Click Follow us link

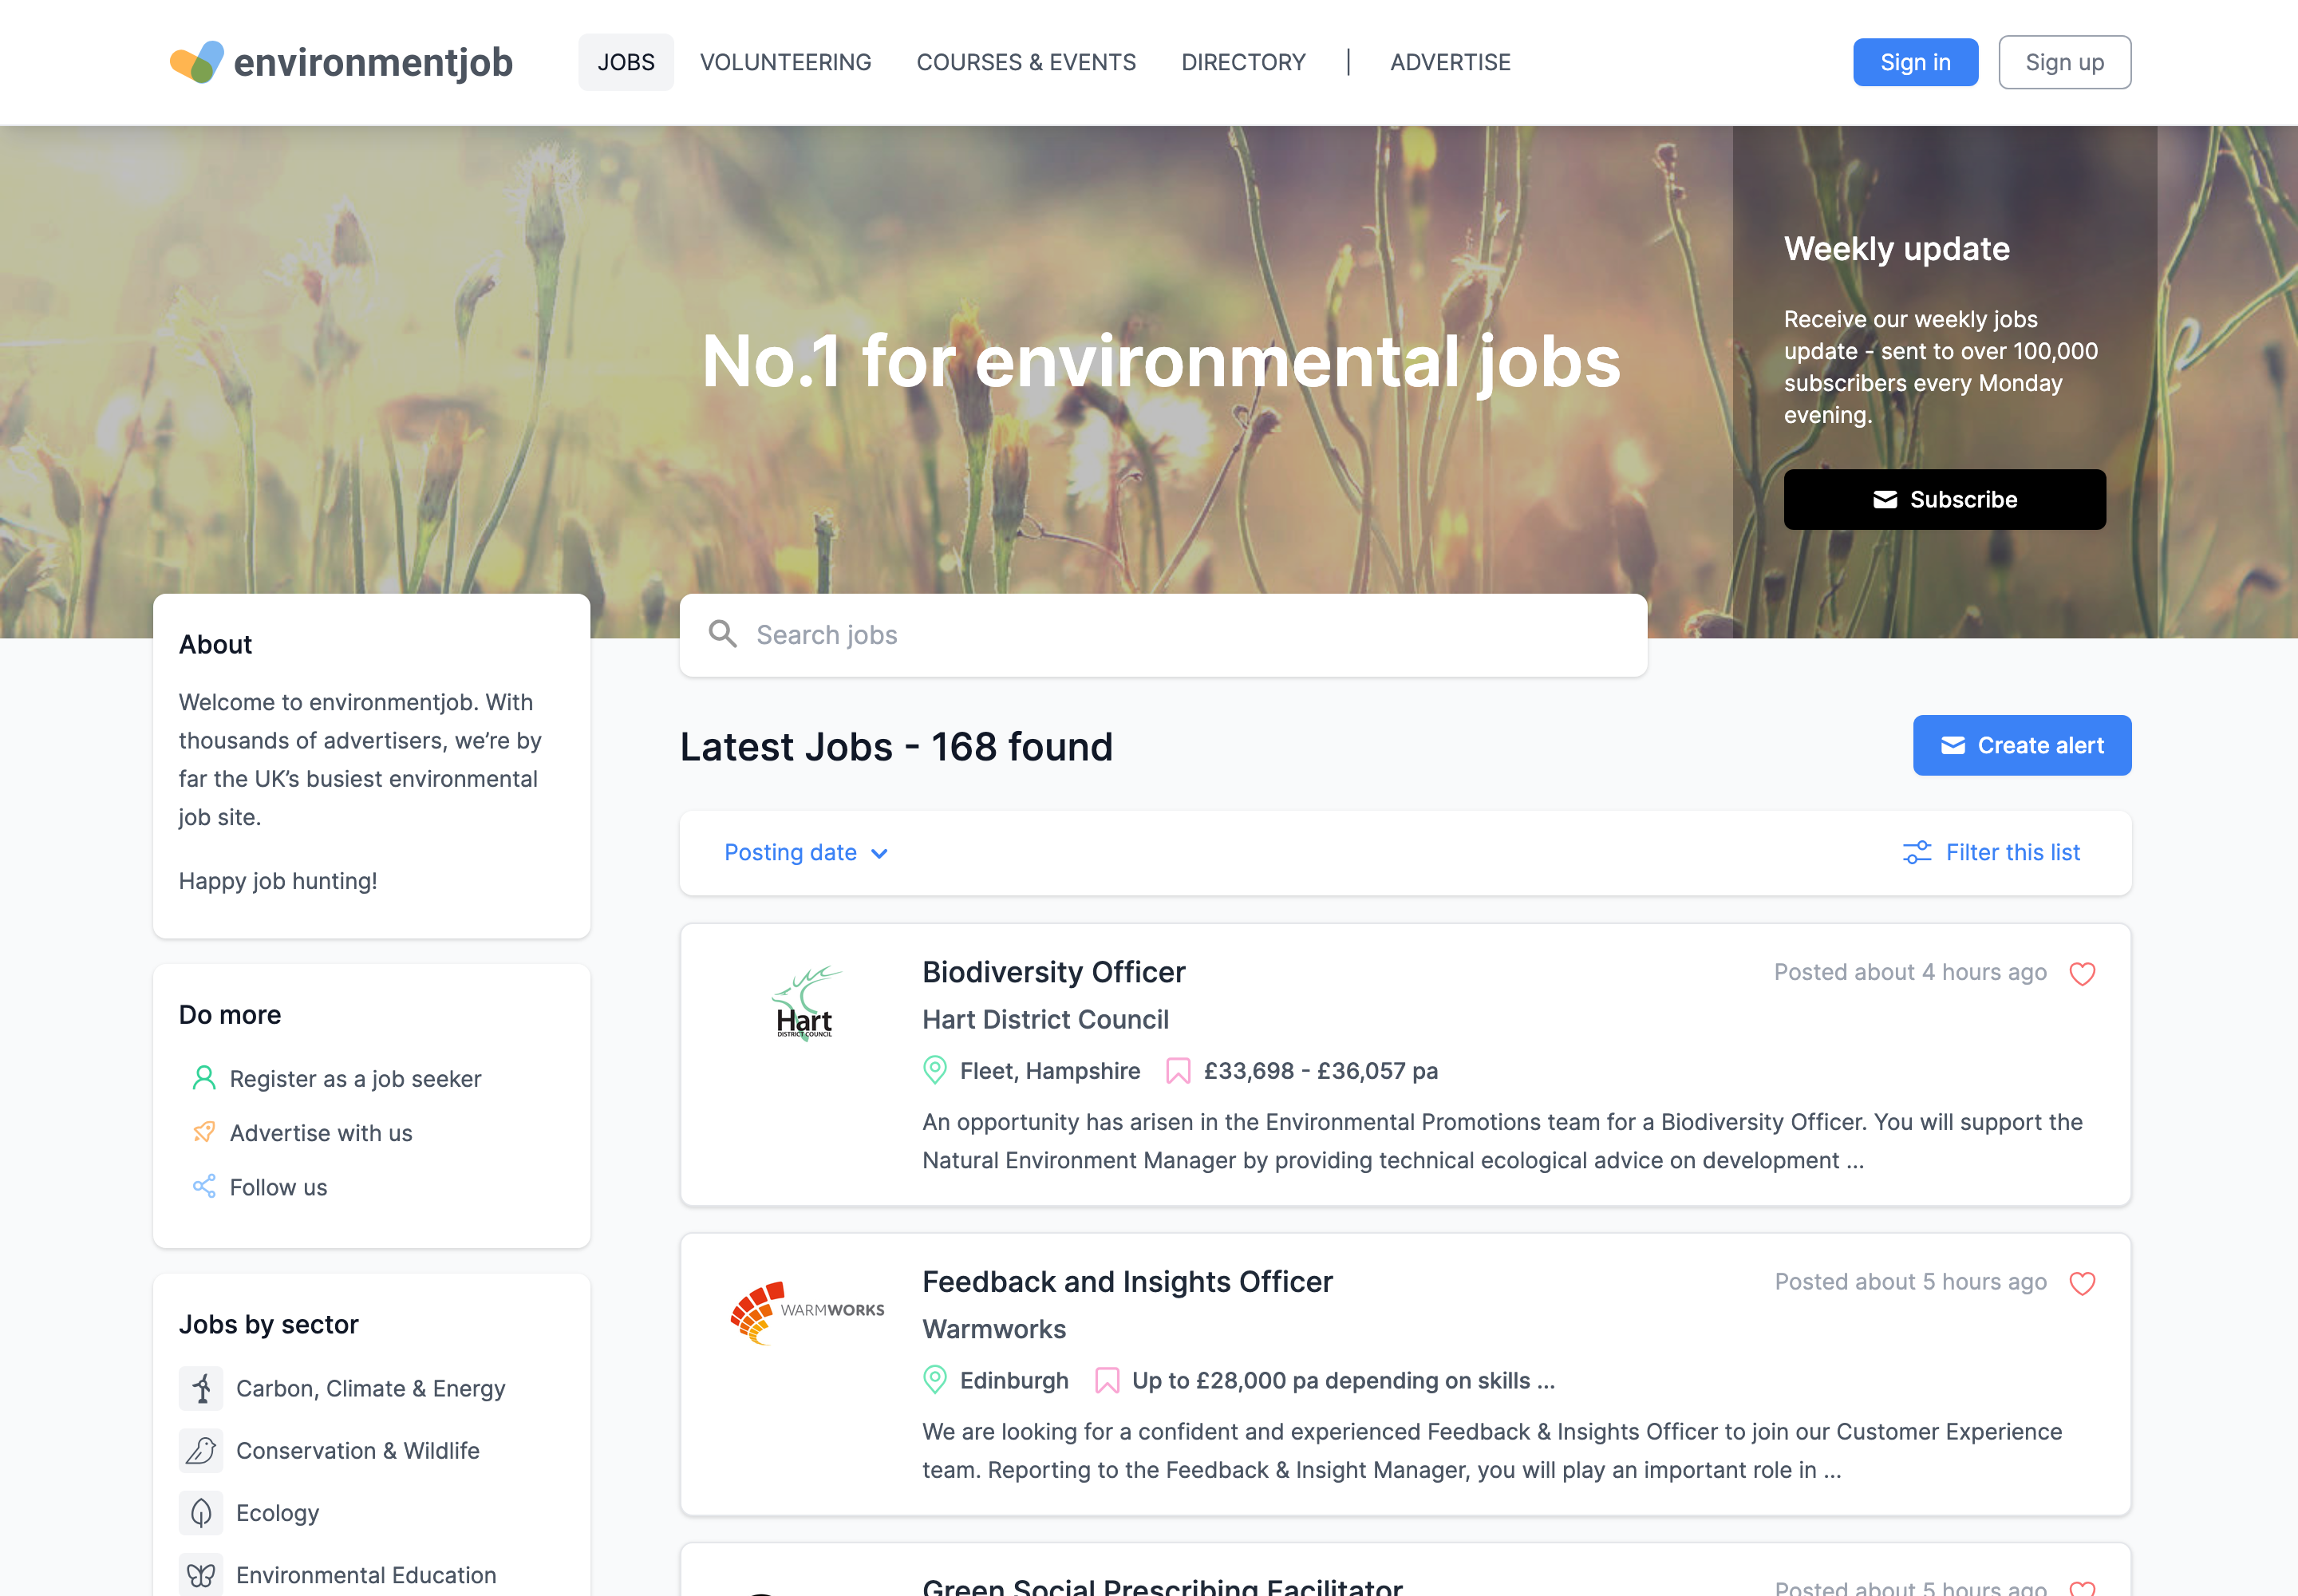click(x=278, y=1187)
